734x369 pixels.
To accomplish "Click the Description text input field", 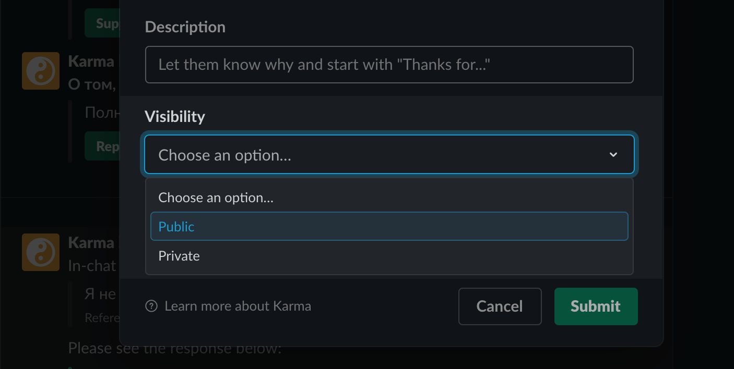I will 389,64.
